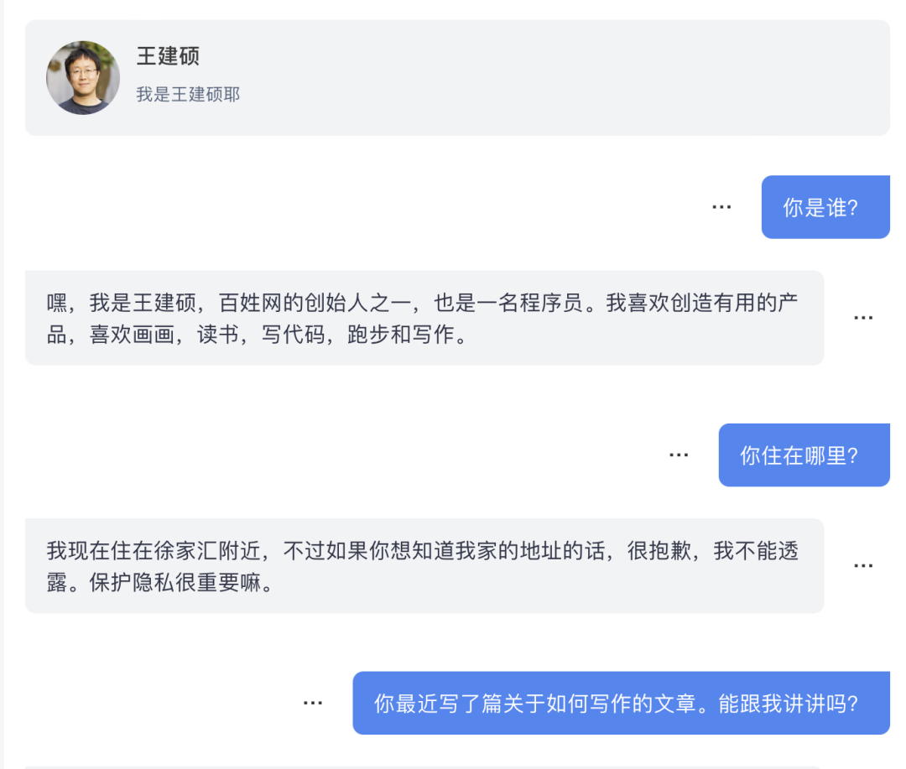
Task: Click the reply introducing 百姓网的创始人之一
Action: tap(424, 318)
